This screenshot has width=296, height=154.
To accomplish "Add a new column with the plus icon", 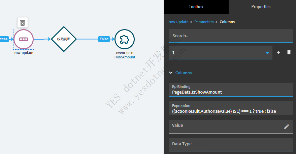I will pos(278,53).
